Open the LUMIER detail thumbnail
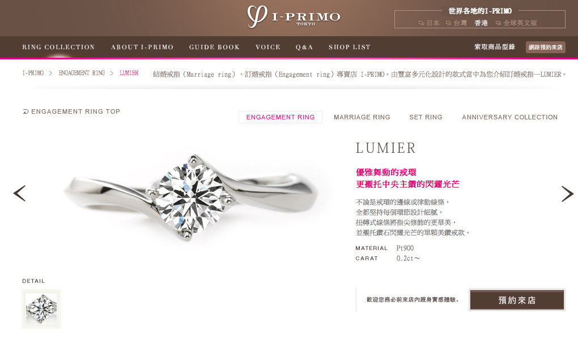Screen dimensions: 578x340 point(41,309)
